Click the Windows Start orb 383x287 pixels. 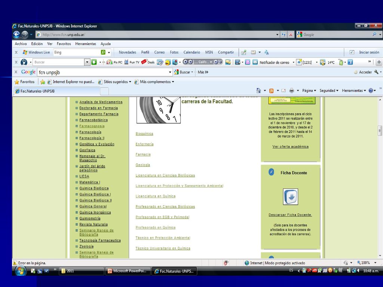click(21, 271)
